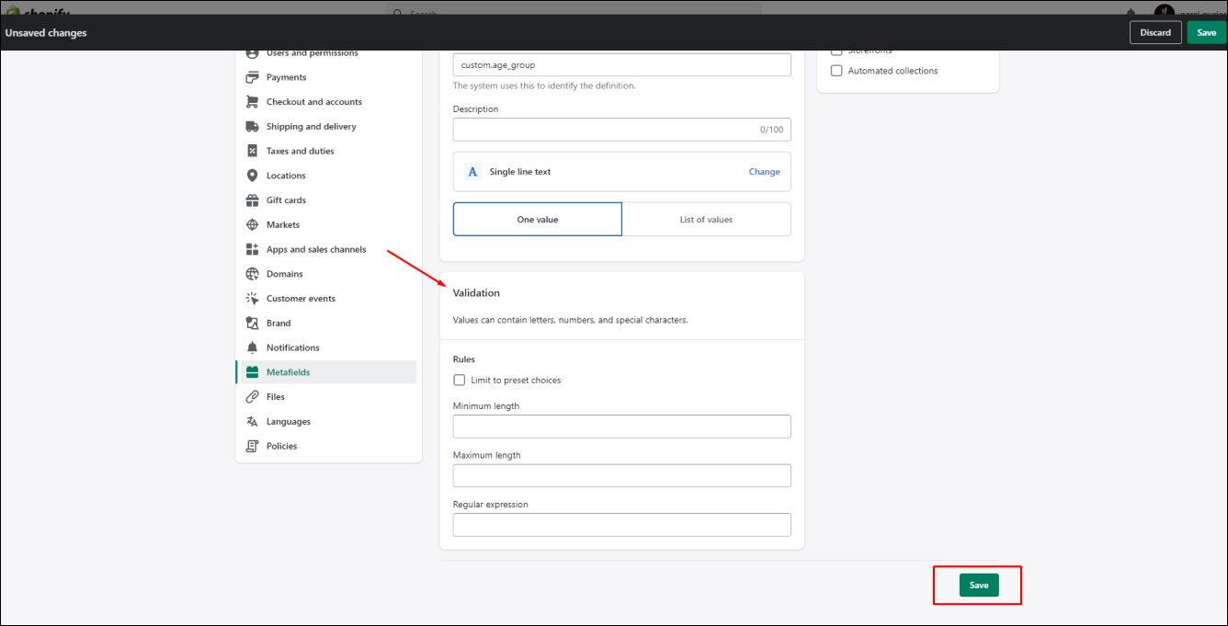Click the Locations pin icon

coord(252,176)
